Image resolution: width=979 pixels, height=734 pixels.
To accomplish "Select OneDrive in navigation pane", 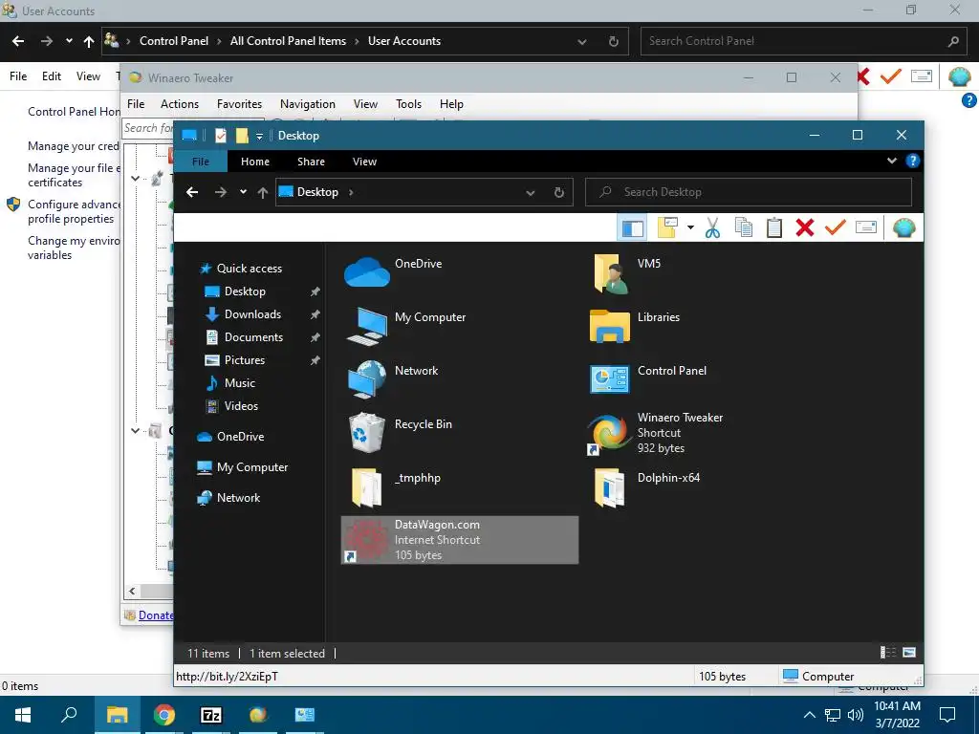I will pos(240,436).
